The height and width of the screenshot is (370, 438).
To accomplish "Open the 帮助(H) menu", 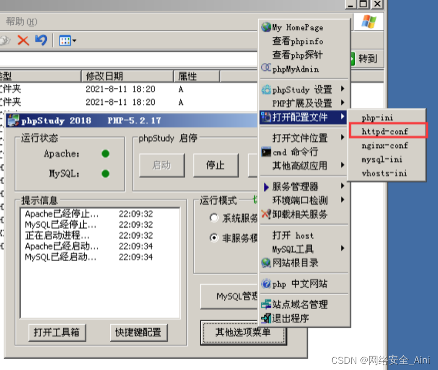I will pyautogui.click(x=22, y=22).
